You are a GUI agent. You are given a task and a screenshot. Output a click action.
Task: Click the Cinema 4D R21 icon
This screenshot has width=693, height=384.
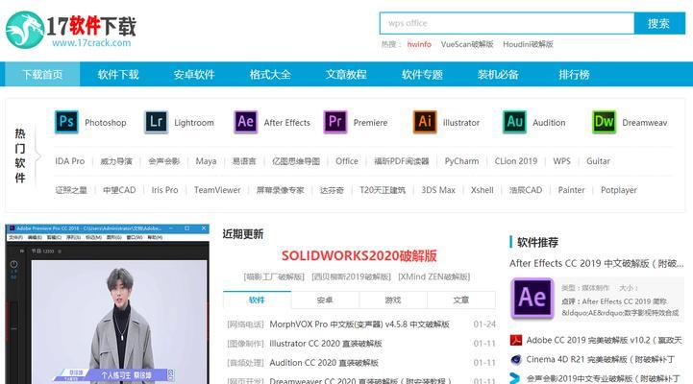(516, 360)
